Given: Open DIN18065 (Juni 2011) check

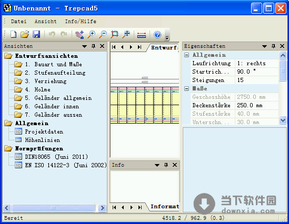Looking at the screenshot, I should click(x=56, y=157).
